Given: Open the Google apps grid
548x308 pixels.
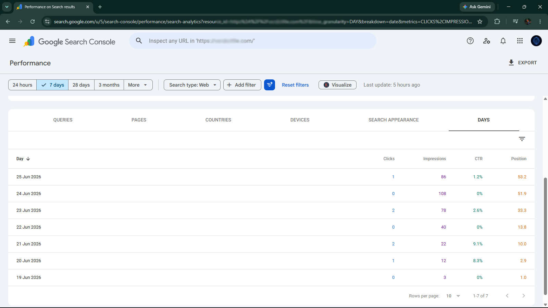Looking at the screenshot, I should [520, 41].
